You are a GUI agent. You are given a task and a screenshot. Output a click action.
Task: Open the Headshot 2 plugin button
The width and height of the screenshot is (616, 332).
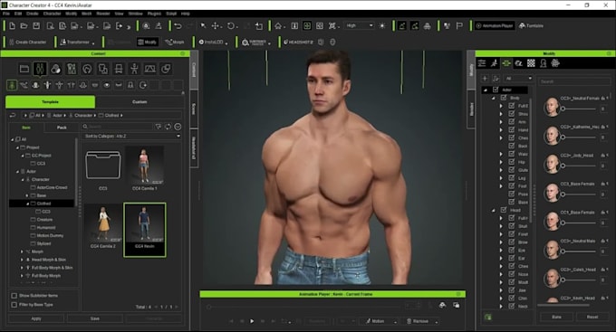click(299, 42)
